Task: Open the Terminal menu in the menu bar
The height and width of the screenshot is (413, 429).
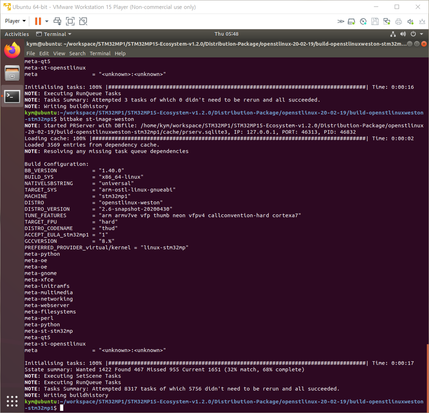Action: pos(100,54)
